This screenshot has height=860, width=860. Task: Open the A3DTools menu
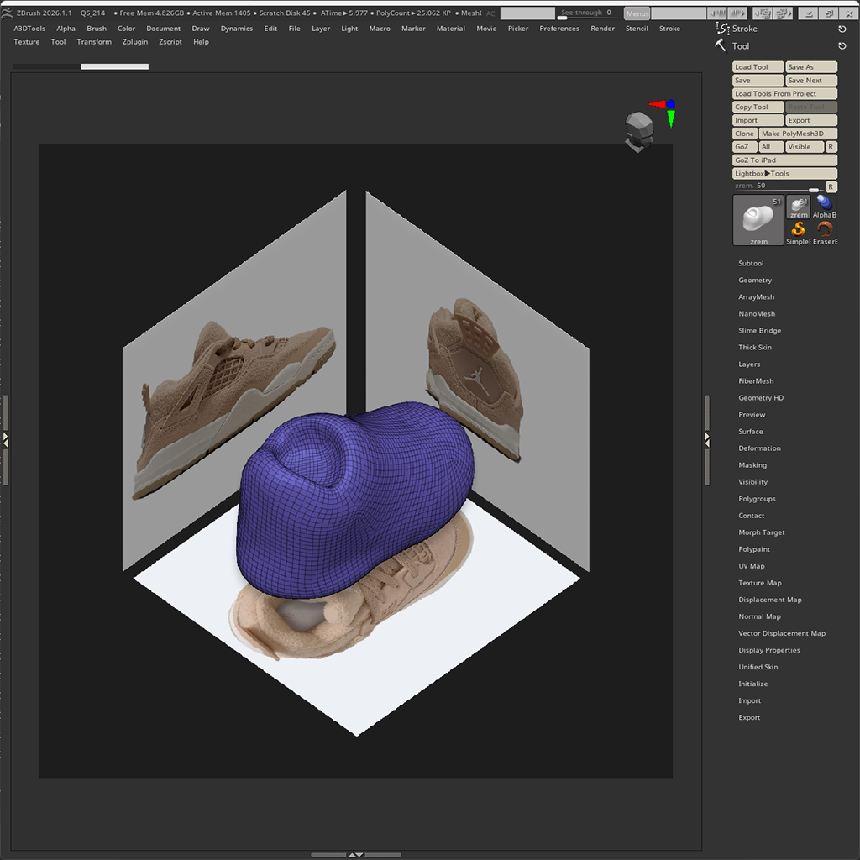(29, 29)
